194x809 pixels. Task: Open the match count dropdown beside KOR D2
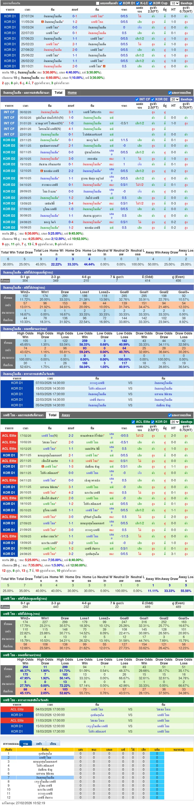tap(175, 99)
